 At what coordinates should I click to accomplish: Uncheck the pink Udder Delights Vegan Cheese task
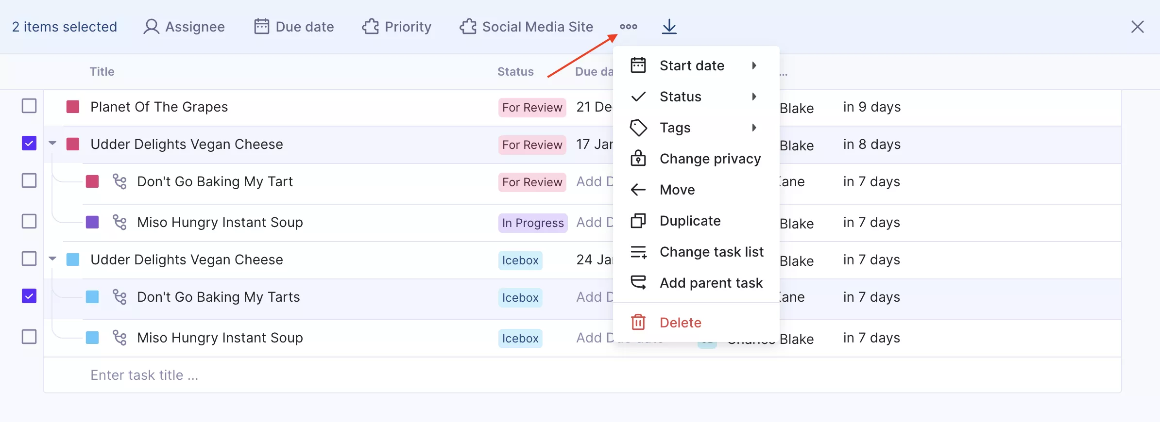point(29,143)
